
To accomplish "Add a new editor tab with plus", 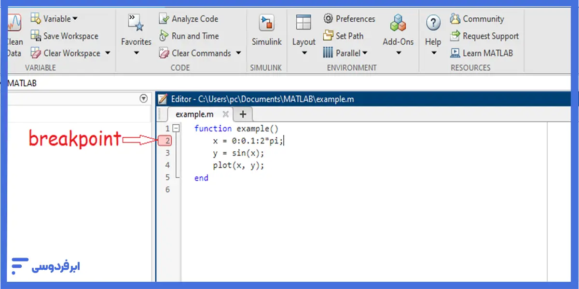I will (x=243, y=114).
